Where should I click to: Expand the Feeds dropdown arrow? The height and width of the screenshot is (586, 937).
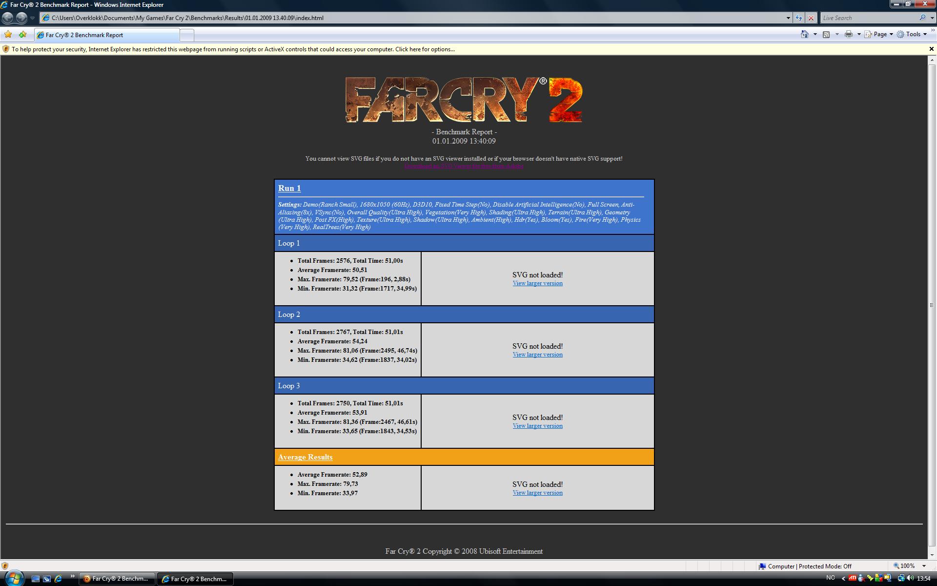click(837, 34)
